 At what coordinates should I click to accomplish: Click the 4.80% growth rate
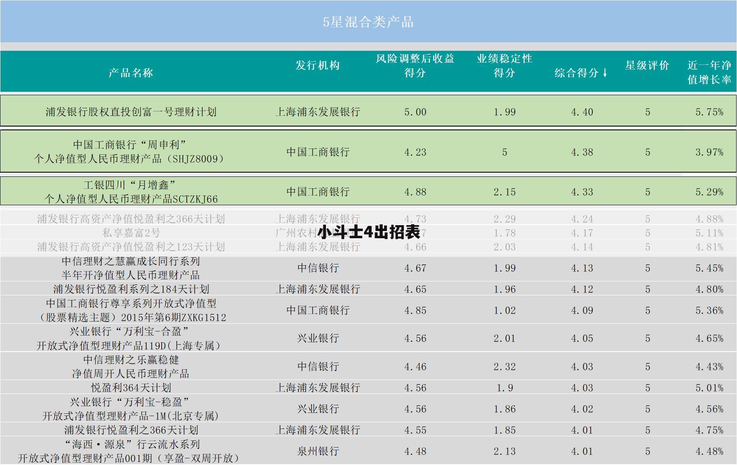pyautogui.click(x=709, y=289)
